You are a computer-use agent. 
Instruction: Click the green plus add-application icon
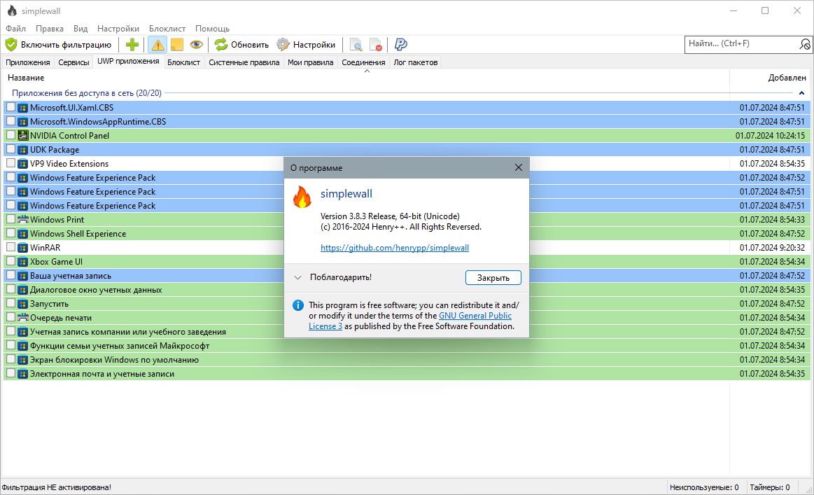coord(132,45)
